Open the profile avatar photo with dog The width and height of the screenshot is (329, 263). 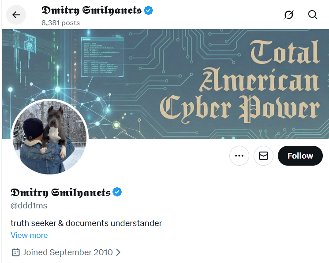tap(49, 137)
